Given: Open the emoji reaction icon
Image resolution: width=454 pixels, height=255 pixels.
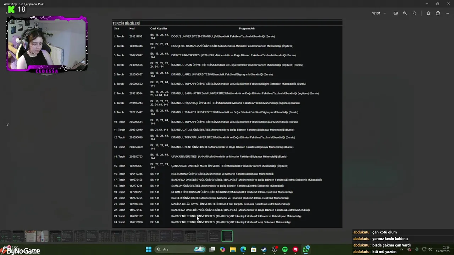Looking at the screenshot, I should click(438, 13).
